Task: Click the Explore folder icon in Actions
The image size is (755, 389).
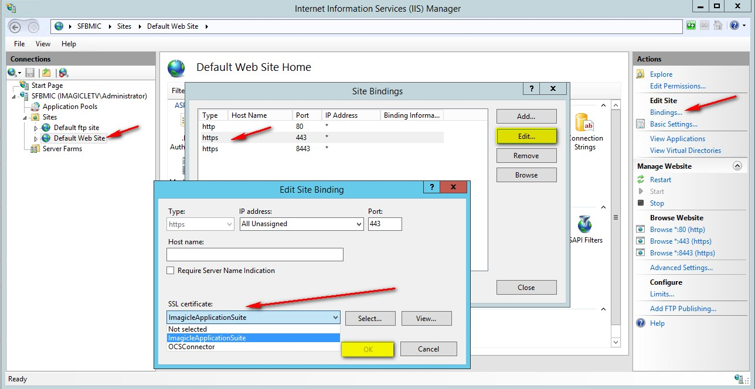Action: click(640, 74)
